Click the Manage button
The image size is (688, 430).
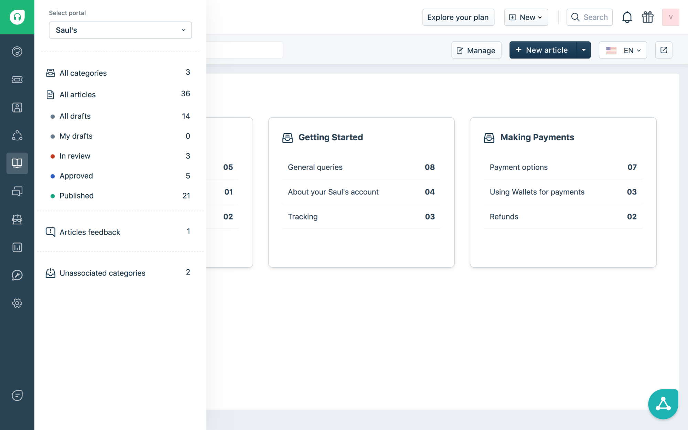476,50
